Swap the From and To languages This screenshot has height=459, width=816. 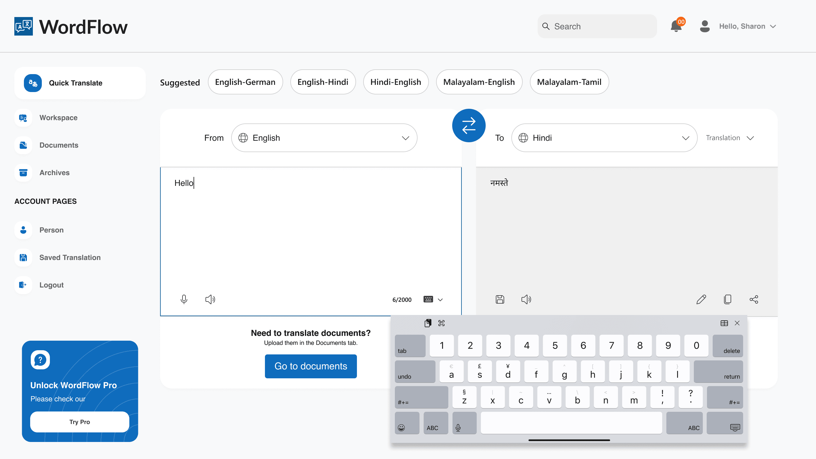pos(469,126)
